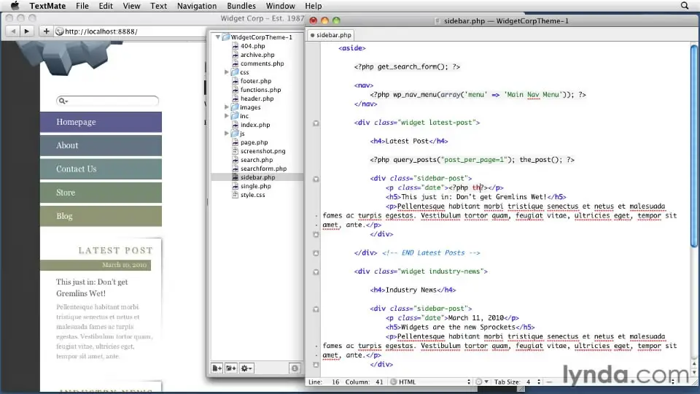Click This just in post title link

pos(92,287)
